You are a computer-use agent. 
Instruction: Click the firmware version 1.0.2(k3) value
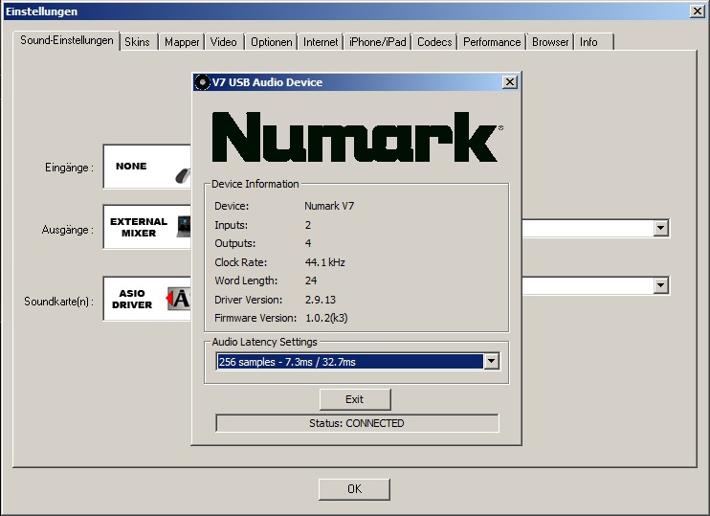326,318
